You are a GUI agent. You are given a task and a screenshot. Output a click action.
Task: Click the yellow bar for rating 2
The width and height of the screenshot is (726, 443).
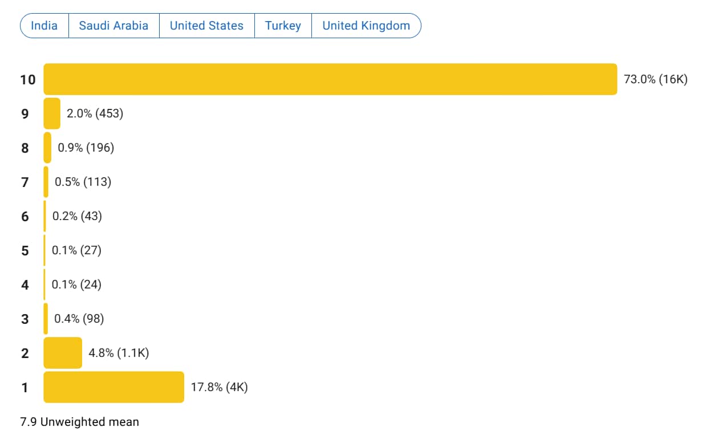63,353
